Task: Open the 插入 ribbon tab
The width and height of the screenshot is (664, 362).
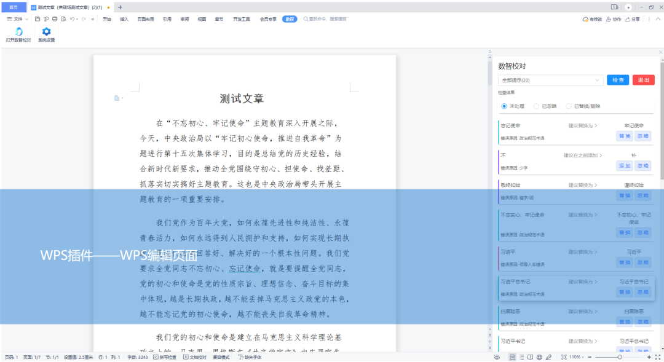Action: tap(124, 19)
